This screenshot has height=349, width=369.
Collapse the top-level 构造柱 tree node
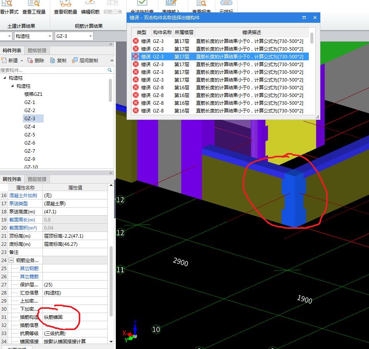tap(5, 78)
